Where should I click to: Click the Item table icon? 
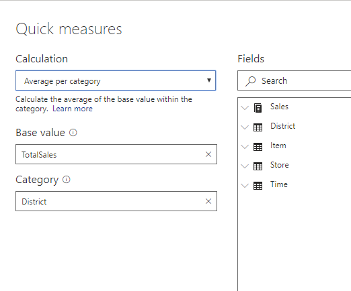point(258,147)
